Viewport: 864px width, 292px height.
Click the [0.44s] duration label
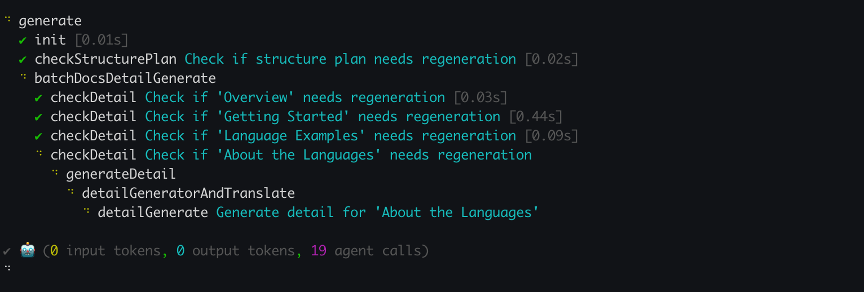pos(535,117)
